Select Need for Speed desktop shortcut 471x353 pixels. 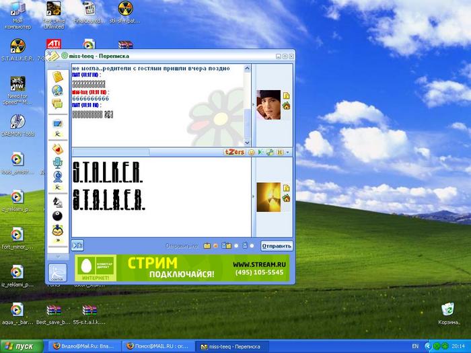(17, 91)
